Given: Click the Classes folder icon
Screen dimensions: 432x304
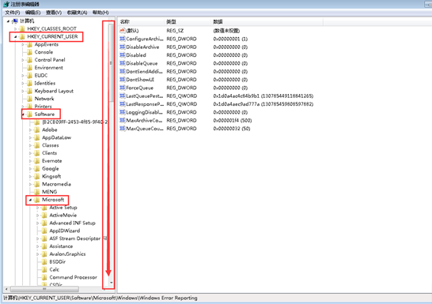Looking at the screenshot, I should tap(37, 145).
